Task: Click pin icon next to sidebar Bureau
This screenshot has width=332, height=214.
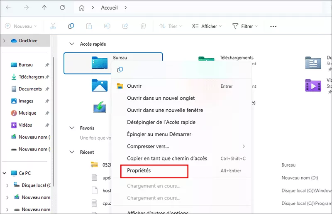Action: pyautogui.click(x=47, y=65)
